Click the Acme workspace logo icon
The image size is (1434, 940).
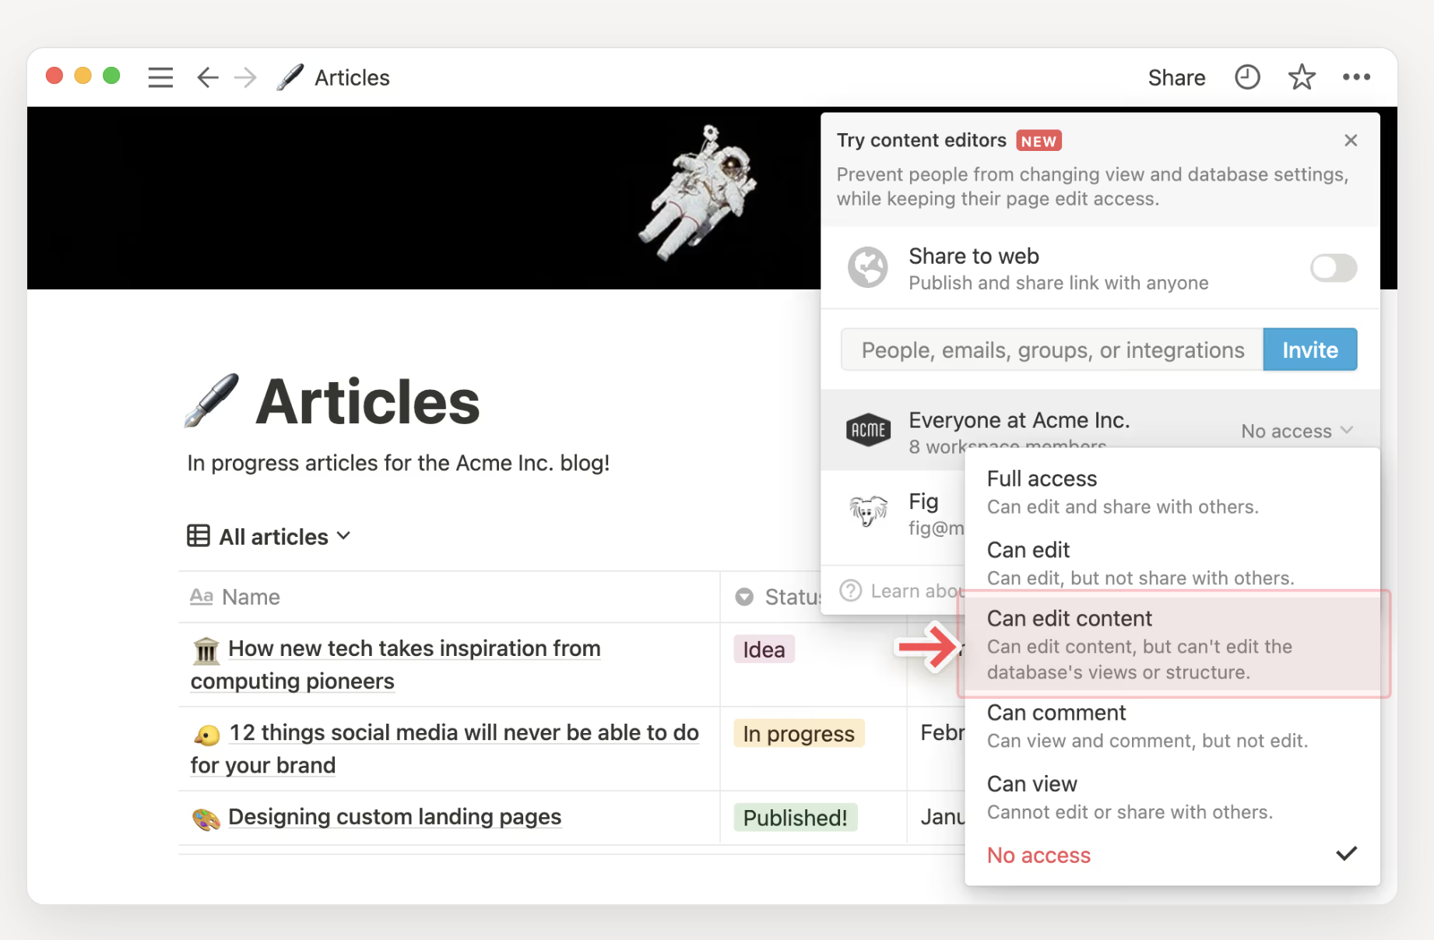click(868, 430)
